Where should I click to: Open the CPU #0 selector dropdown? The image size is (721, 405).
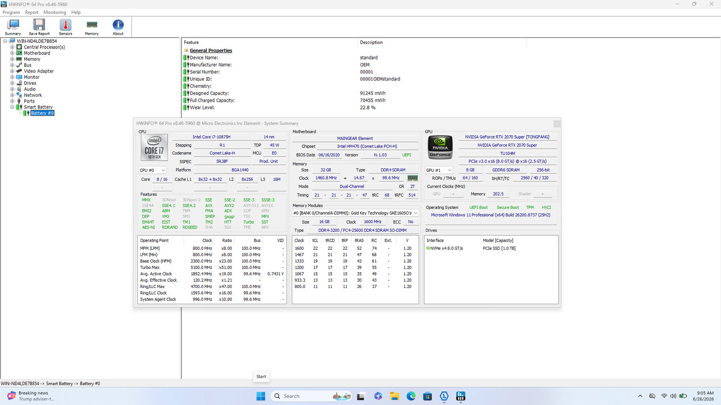point(153,170)
